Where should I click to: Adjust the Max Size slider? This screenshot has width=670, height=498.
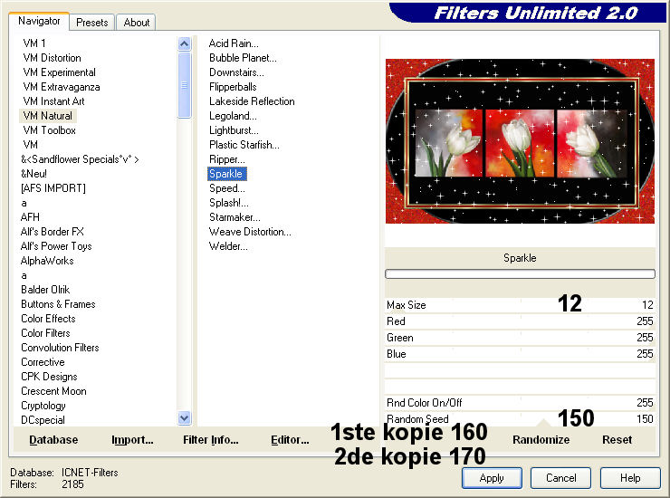pyautogui.click(x=520, y=305)
